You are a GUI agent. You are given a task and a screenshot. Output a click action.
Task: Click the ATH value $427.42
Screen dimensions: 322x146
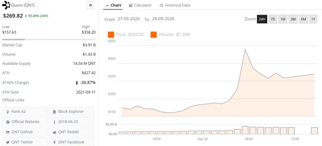(x=89, y=73)
